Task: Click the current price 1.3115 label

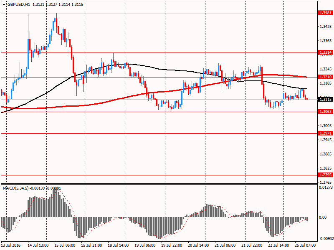Action: point(326,99)
